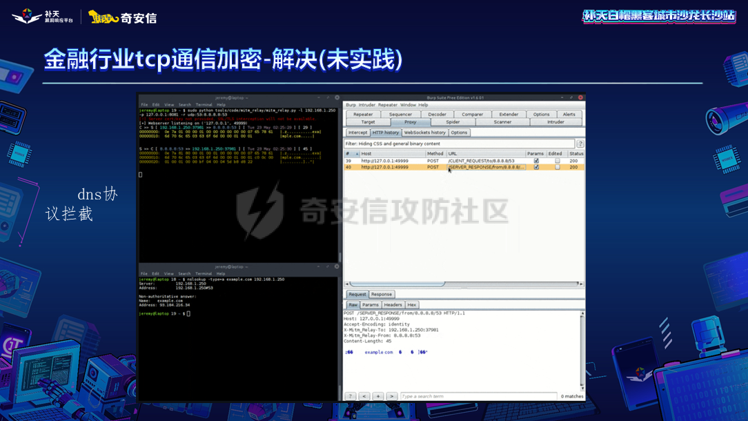Screen dimensions: 748x421
Task: Click the previous match '<' button
Action: tap(364, 396)
